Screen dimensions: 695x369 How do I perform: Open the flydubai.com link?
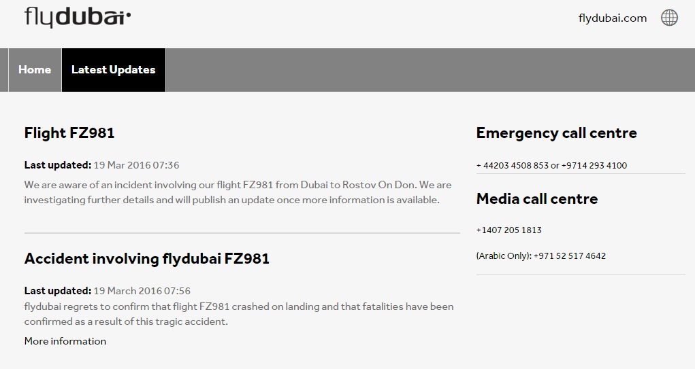coord(612,18)
